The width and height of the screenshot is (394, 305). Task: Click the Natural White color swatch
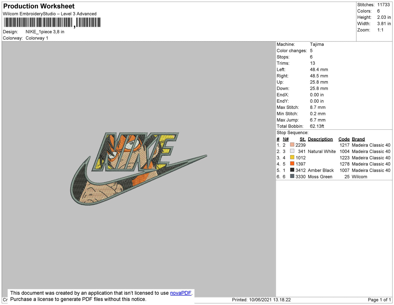(292, 151)
